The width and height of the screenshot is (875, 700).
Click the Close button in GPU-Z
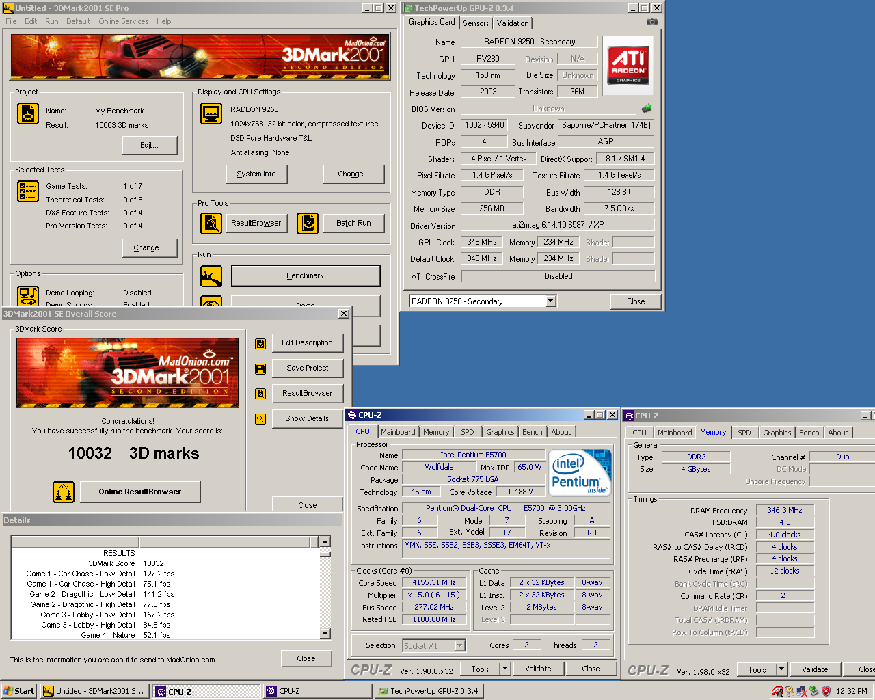point(636,301)
